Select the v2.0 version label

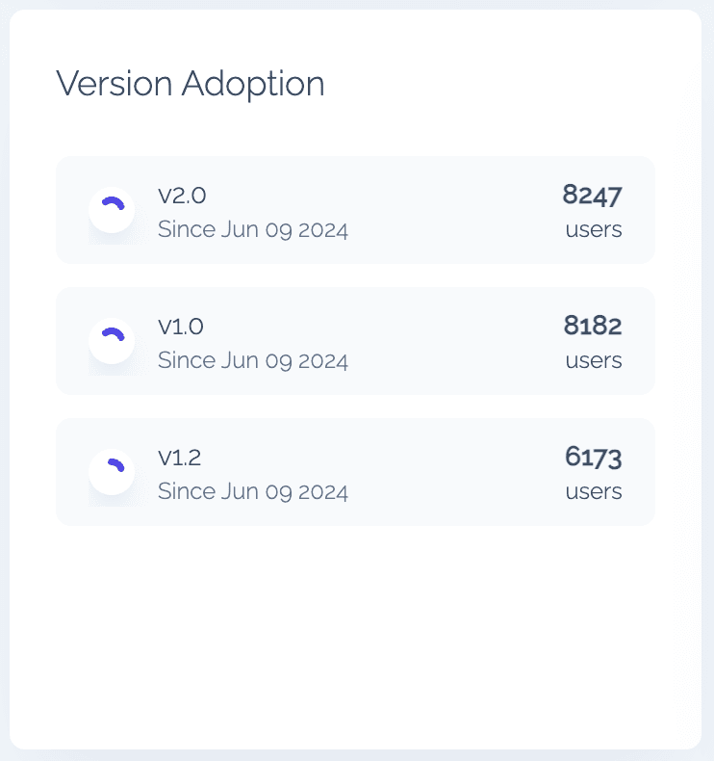(182, 196)
